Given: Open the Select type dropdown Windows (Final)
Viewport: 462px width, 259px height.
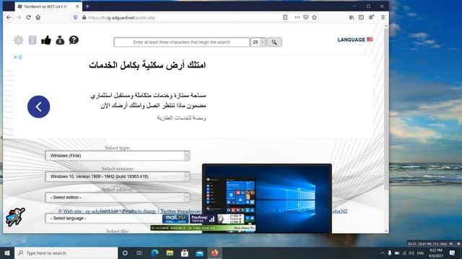Looking at the screenshot, I should point(118,155).
